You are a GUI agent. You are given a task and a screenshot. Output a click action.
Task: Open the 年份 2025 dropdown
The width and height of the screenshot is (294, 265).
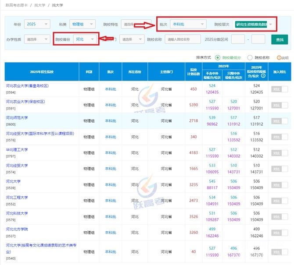point(37,24)
